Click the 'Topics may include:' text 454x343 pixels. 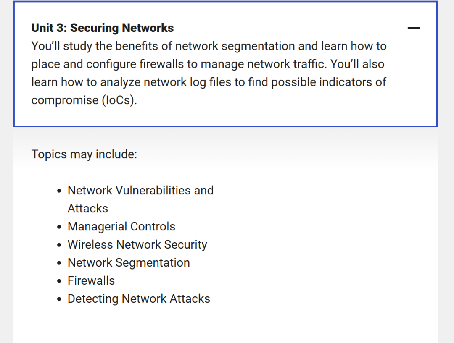click(84, 154)
